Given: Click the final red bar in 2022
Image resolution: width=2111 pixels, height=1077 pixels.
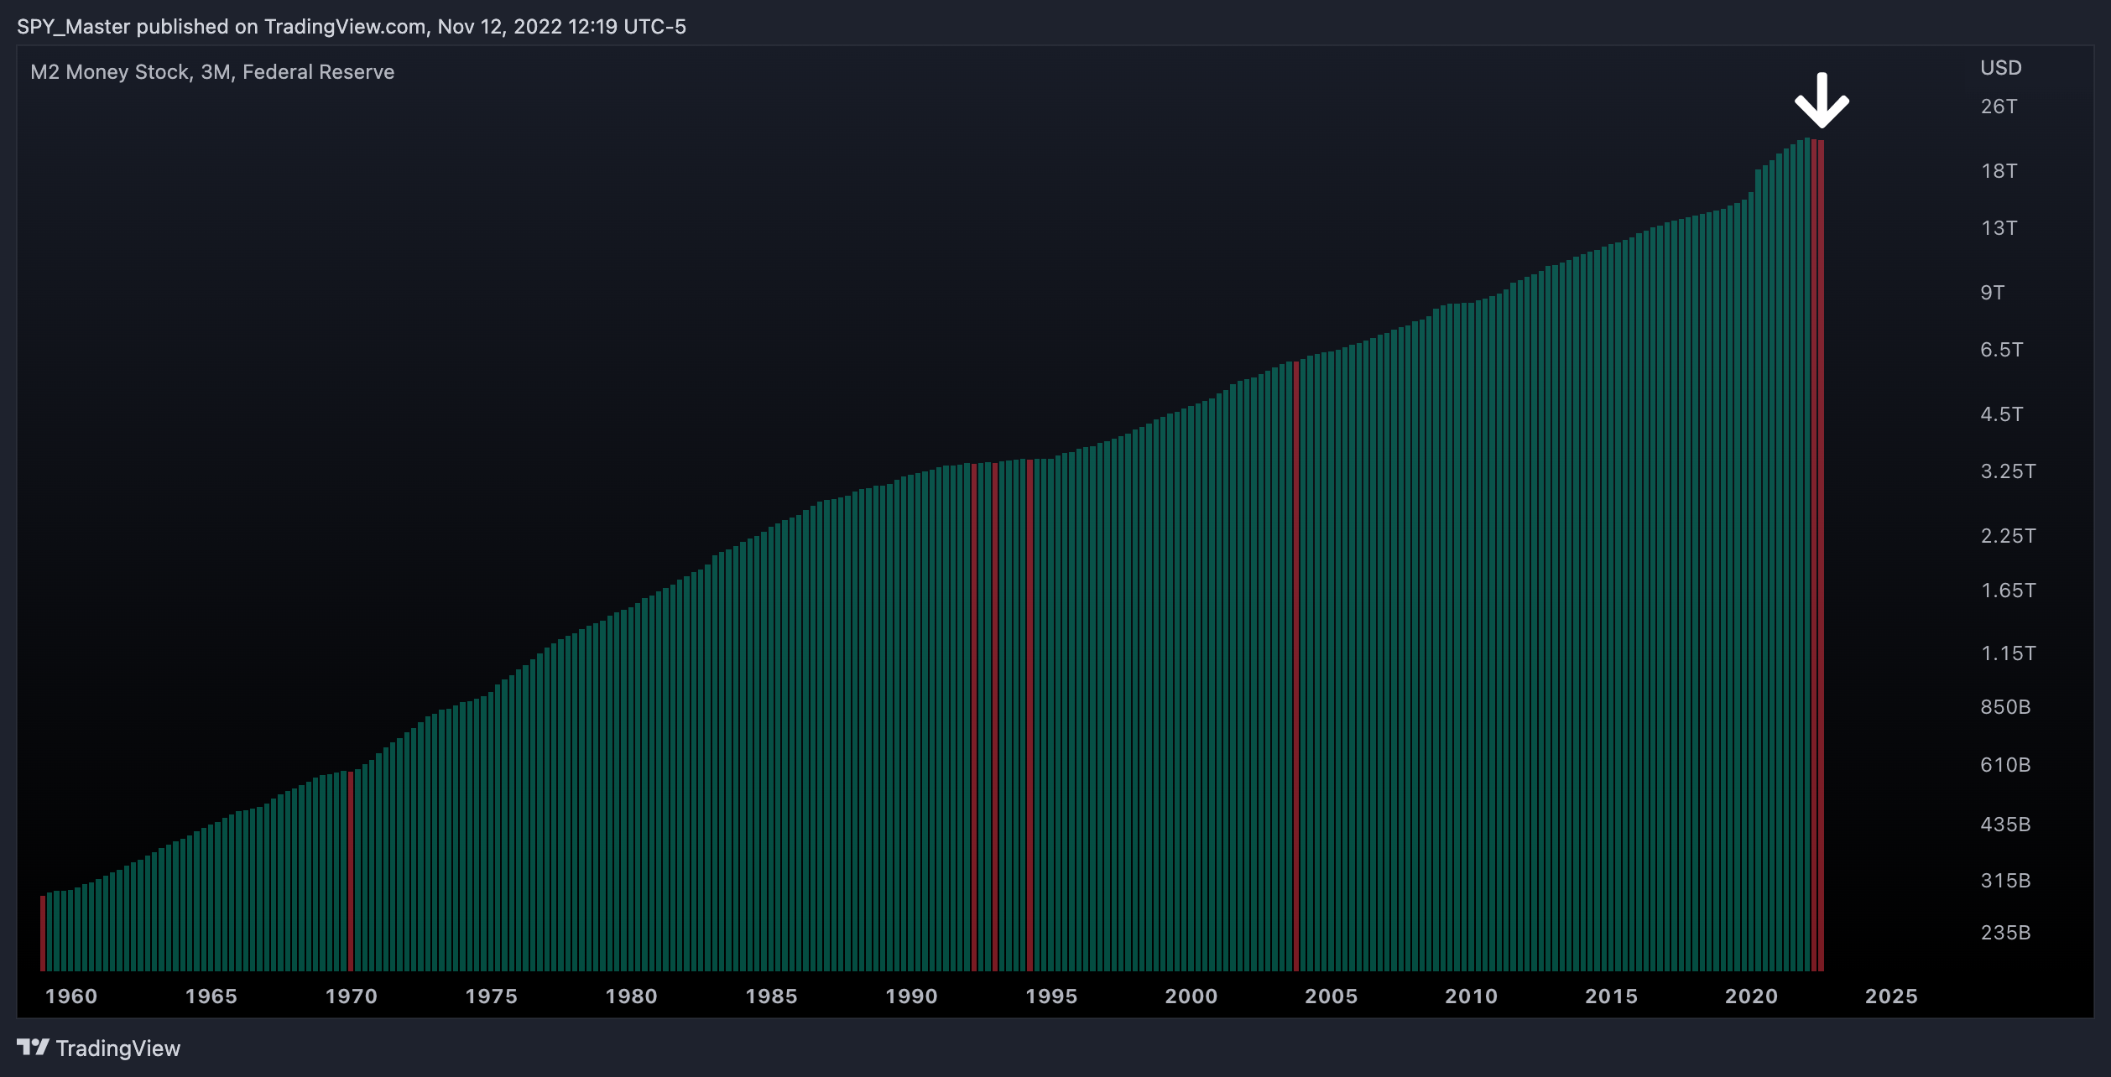Looking at the screenshot, I should click(1821, 555).
